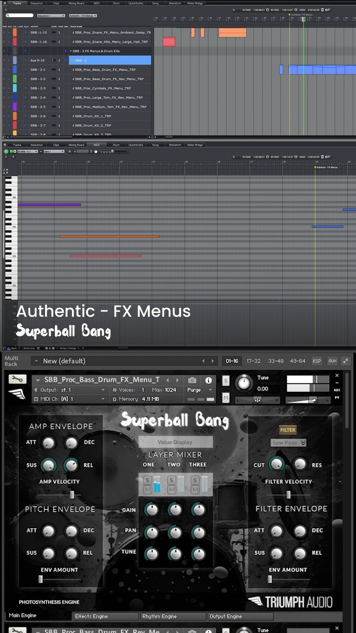The height and width of the screenshot is (633, 356).
Task: Show rack page 17-32
Action: [x=253, y=361]
